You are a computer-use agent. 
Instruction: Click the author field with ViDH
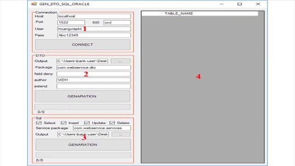click(x=94, y=80)
